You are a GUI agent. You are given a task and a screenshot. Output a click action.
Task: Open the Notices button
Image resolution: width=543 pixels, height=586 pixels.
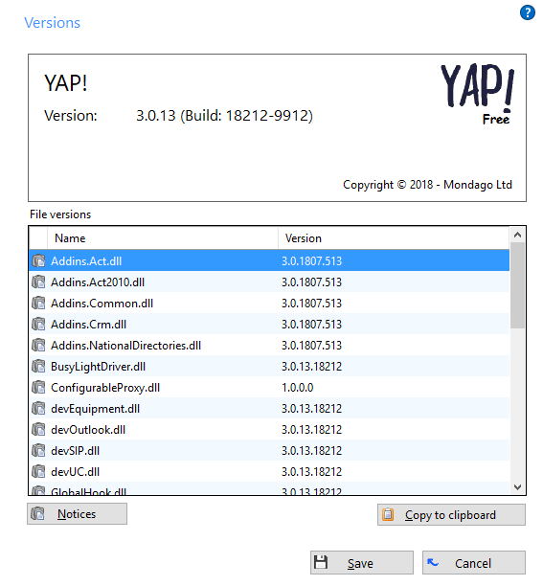click(x=77, y=514)
